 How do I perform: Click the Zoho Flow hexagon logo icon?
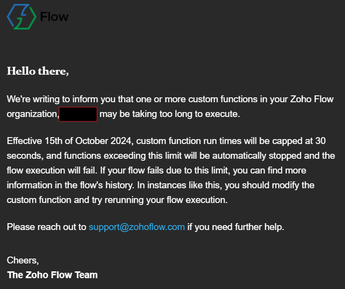pyautogui.click(x=22, y=17)
